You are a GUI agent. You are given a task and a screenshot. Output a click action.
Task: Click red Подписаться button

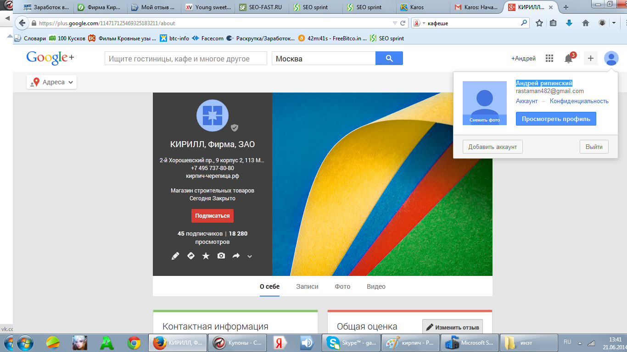[x=213, y=216]
